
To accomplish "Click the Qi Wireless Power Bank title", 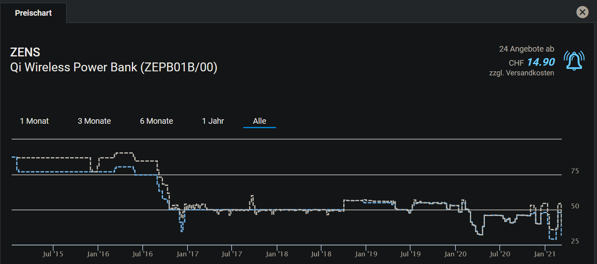I will coord(114,67).
